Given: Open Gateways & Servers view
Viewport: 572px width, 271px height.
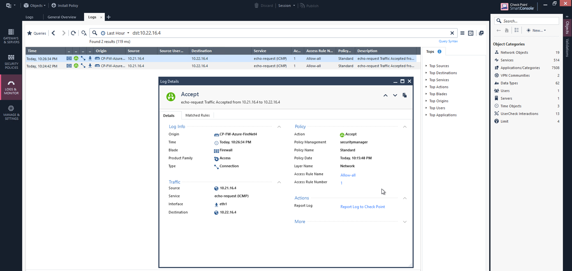Looking at the screenshot, I should point(11,36).
